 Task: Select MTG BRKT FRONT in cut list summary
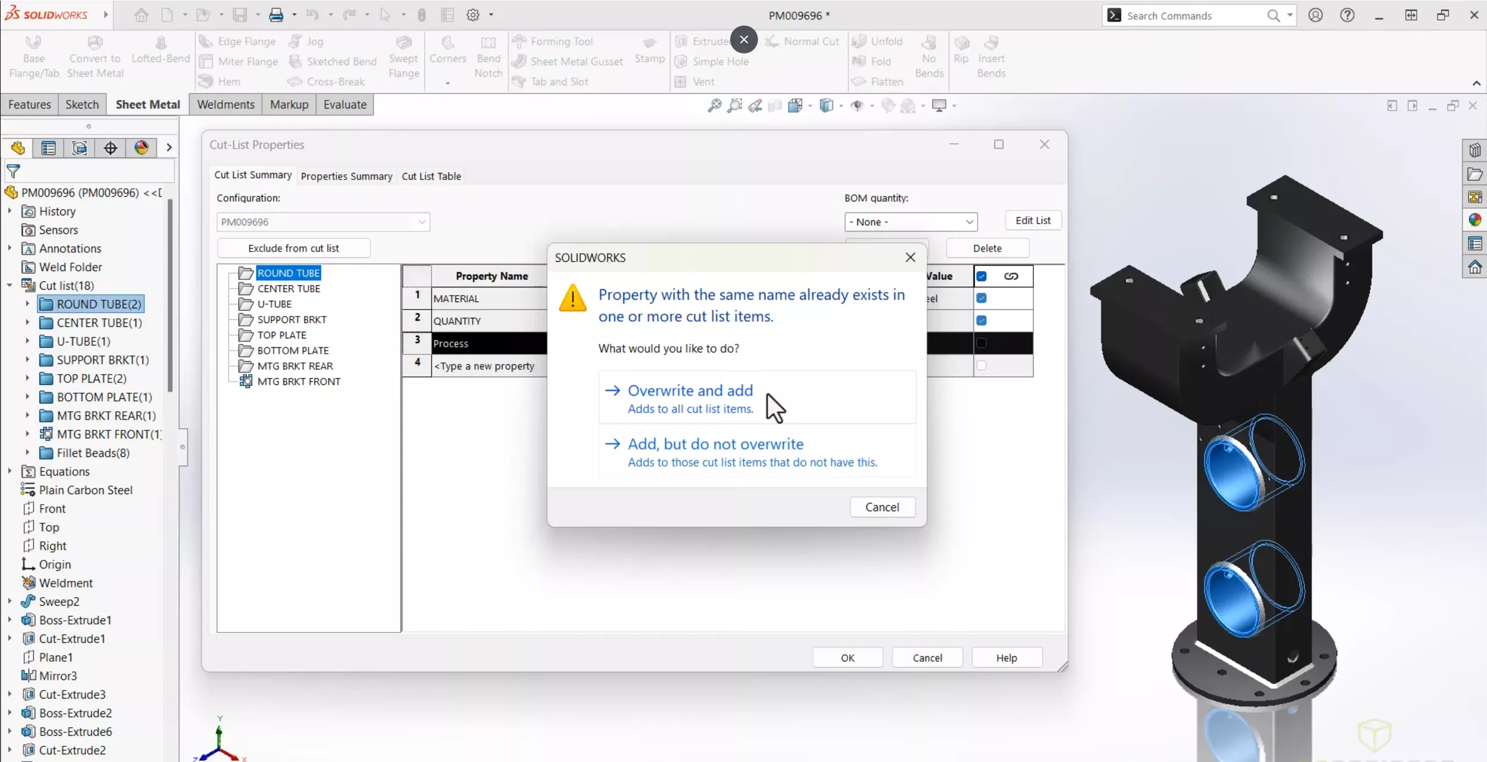[299, 382]
